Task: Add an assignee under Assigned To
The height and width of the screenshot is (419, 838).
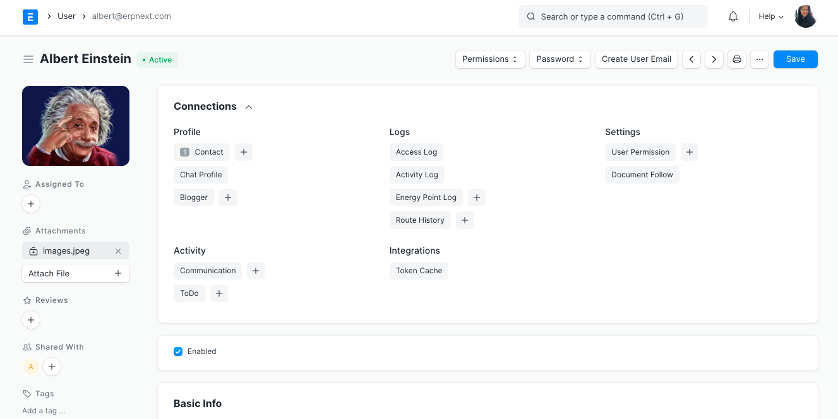Action: [x=31, y=204]
